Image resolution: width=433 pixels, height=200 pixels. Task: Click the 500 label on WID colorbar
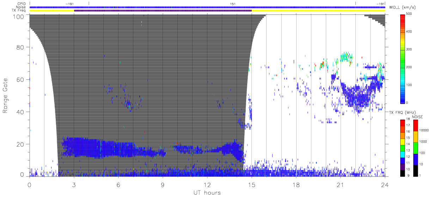coord(409,14)
